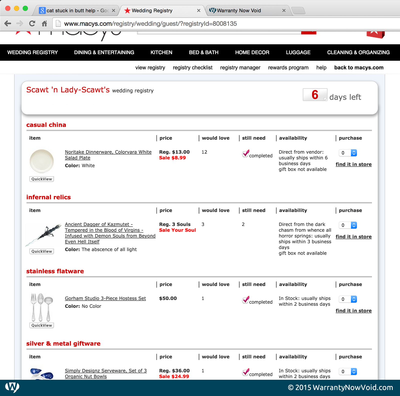Click the completed checkmark for Organic Nut Bowls
Image resolution: width=400 pixels, height=396 pixels.
click(246, 372)
